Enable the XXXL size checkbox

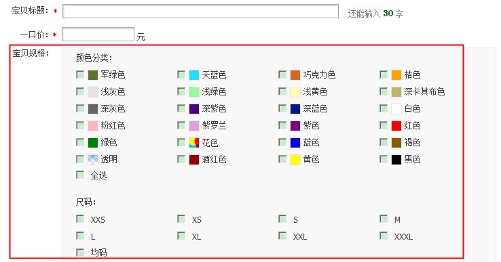click(384, 236)
